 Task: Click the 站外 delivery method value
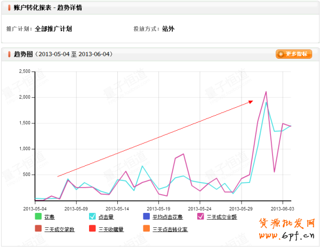168,29
